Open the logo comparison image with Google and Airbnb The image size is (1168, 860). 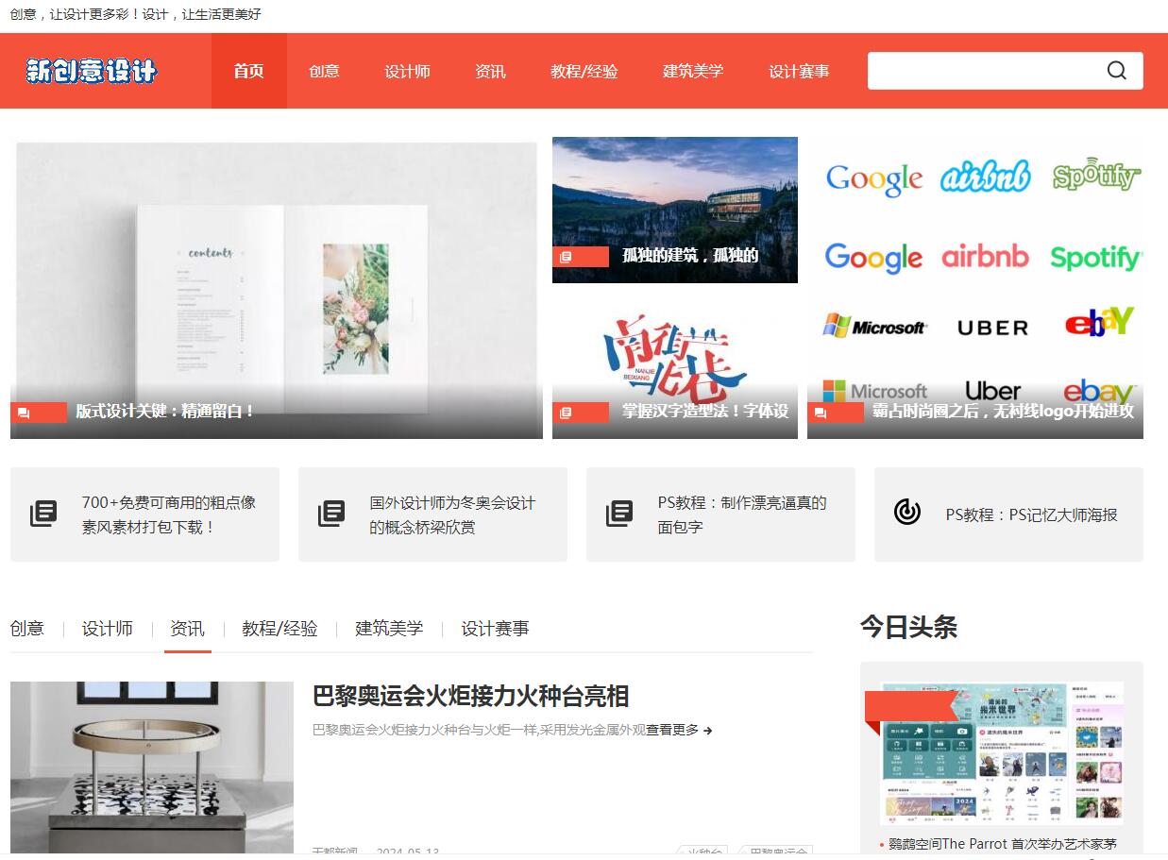coord(975,288)
